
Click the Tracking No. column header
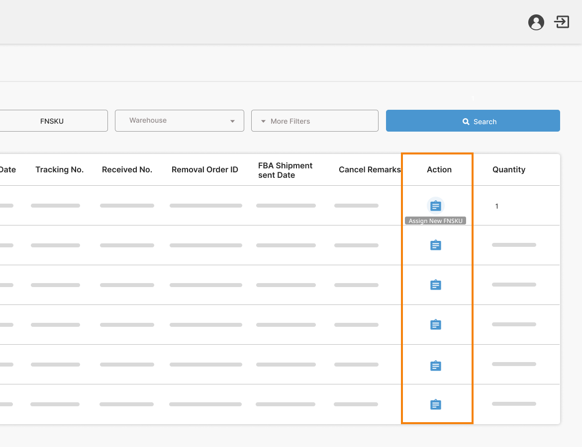coord(60,170)
